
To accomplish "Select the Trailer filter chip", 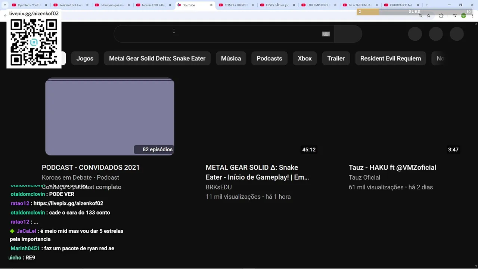I will pos(336,58).
